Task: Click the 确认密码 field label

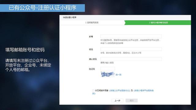Action: point(93,59)
